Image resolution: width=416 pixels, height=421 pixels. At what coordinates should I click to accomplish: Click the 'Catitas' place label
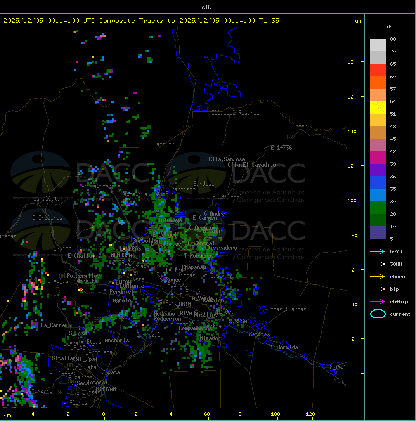tap(259, 334)
